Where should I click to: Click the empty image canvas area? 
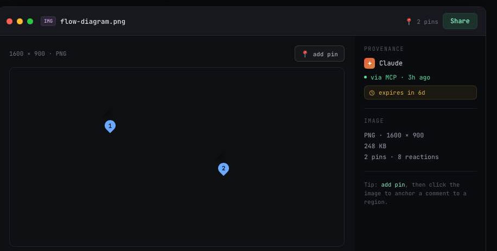pyautogui.click(x=177, y=202)
